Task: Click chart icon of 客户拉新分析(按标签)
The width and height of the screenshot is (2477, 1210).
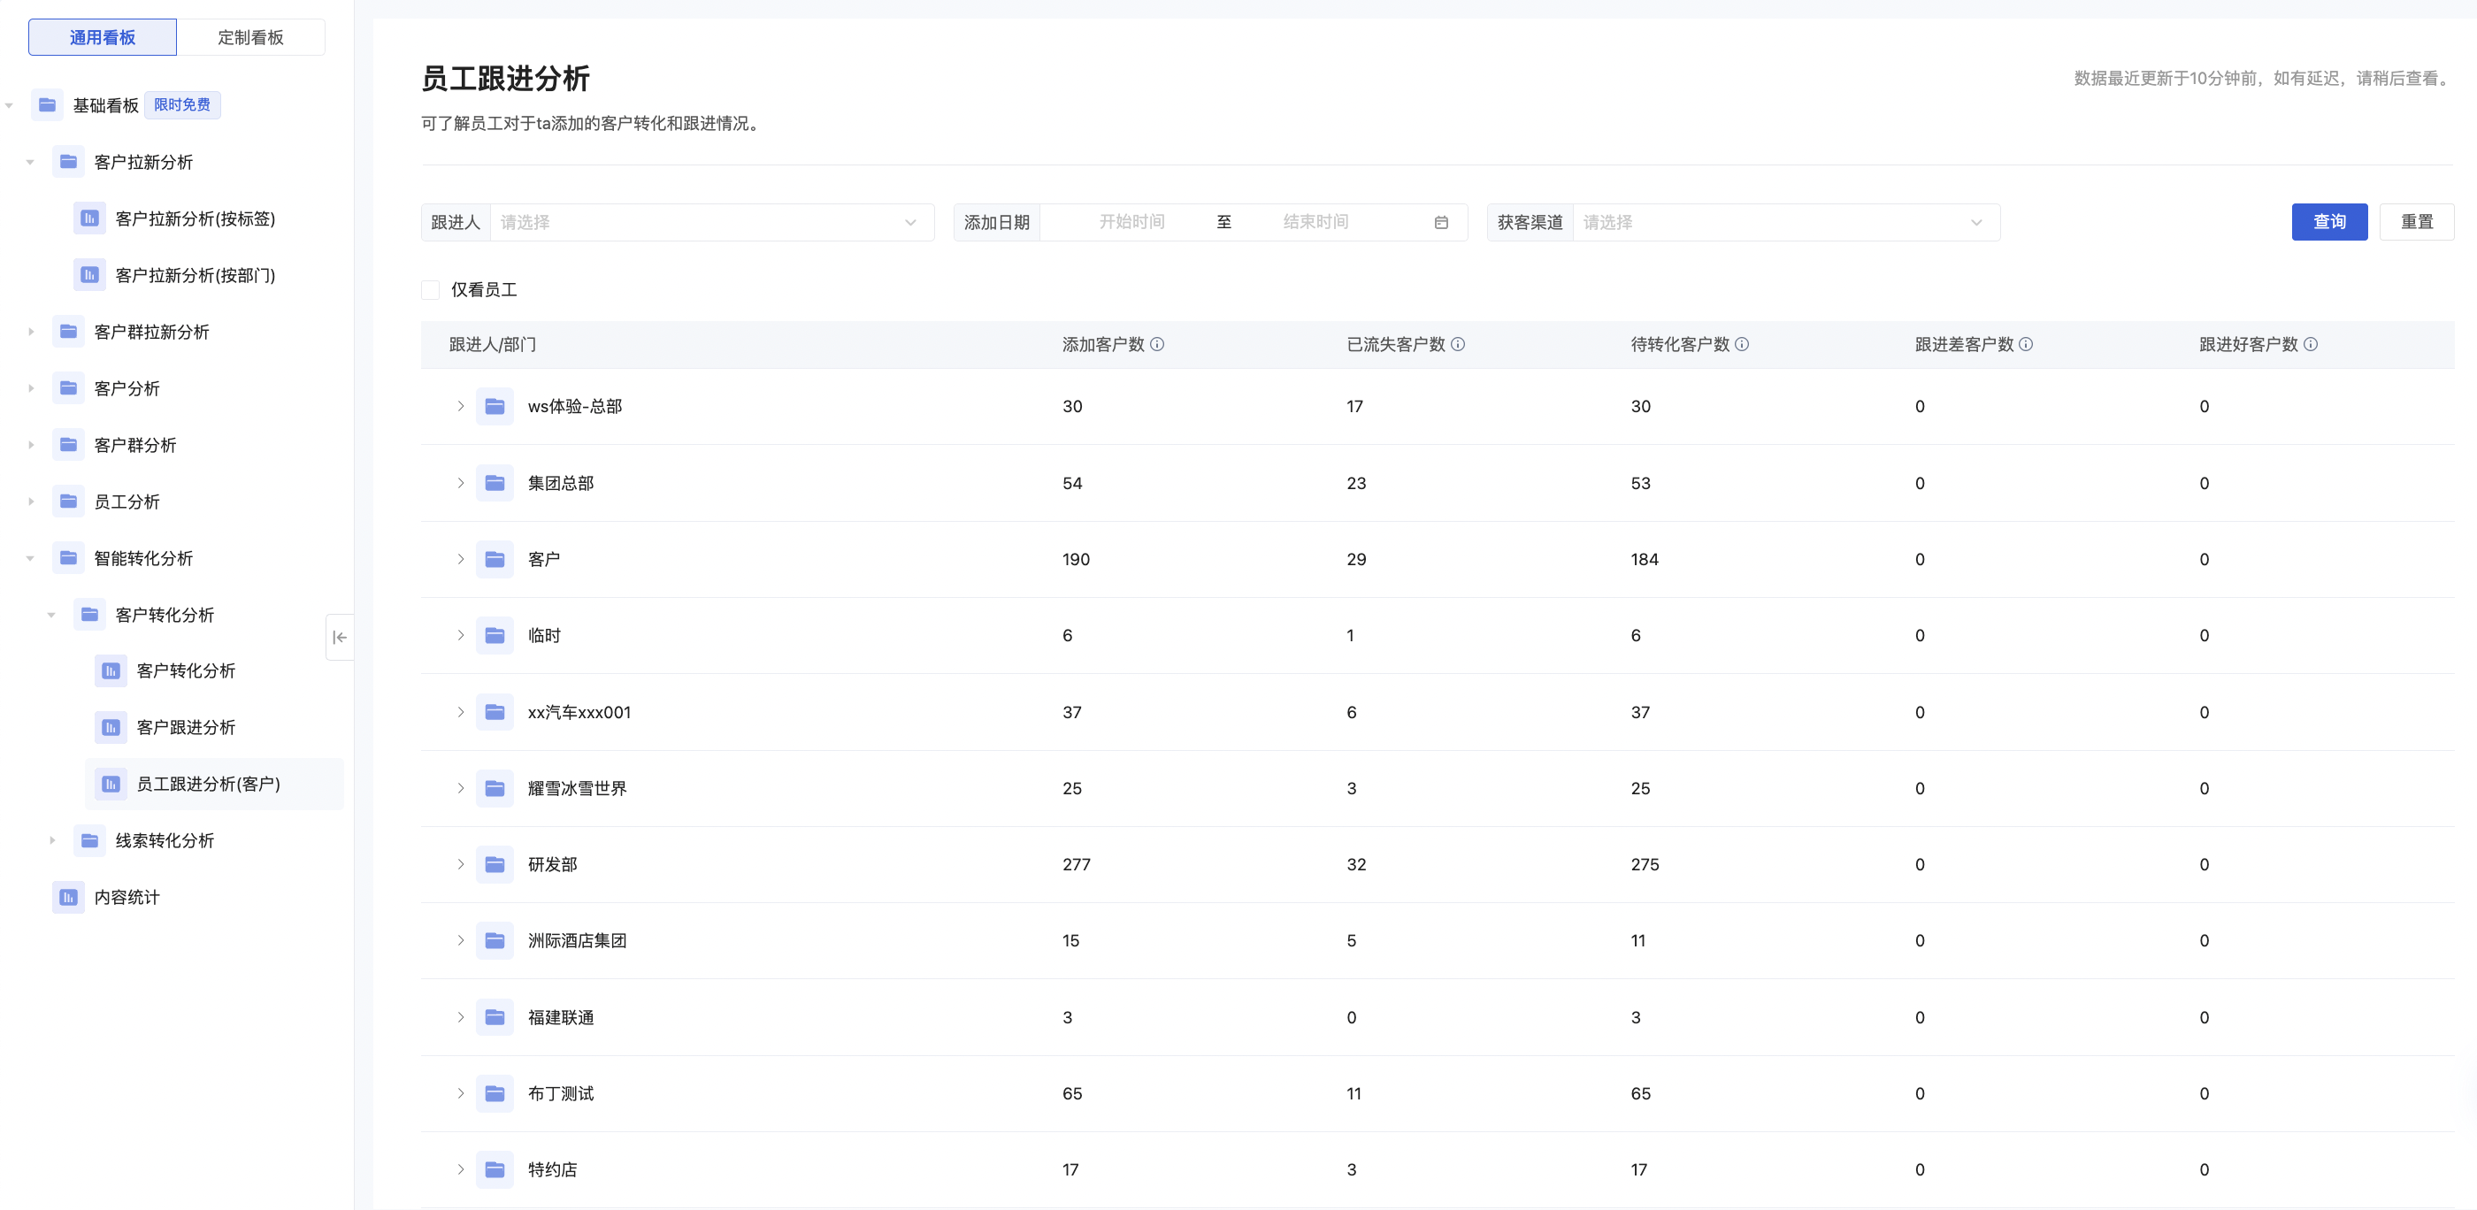Action: (89, 218)
